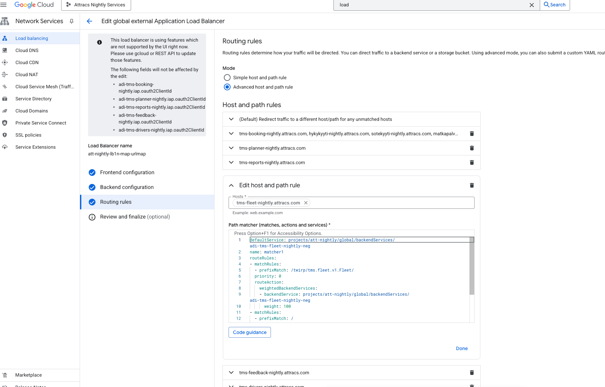The image size is (605, 387).
Task: Pin the Network Services panel
Action: [72, 21]
